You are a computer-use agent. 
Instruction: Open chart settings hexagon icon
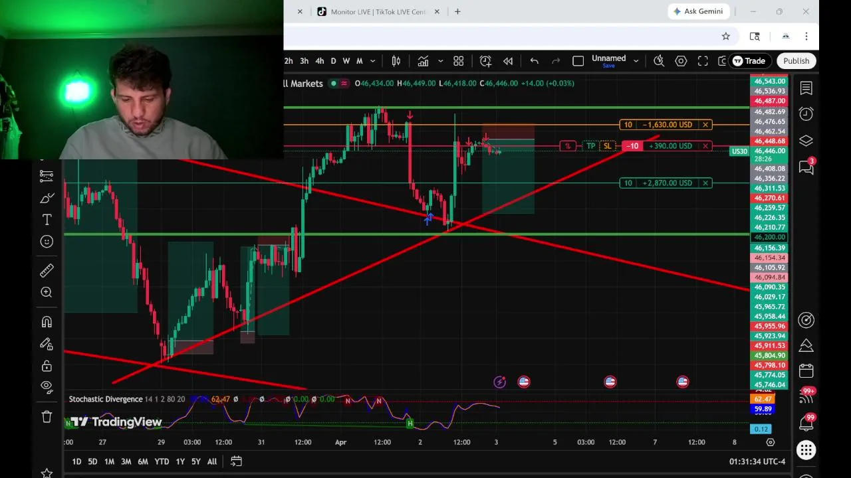tap(681, 61)
